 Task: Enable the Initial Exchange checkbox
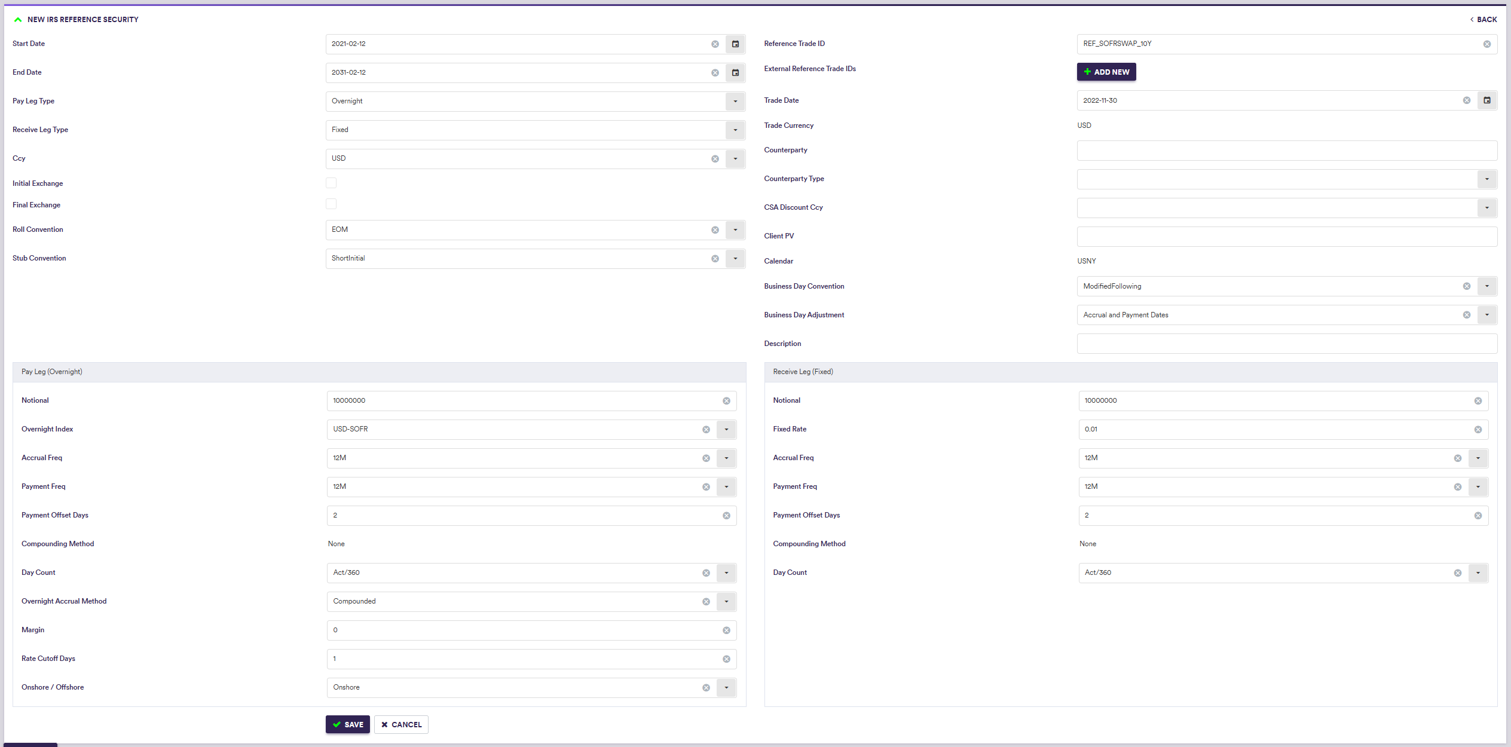coord(331,183)
